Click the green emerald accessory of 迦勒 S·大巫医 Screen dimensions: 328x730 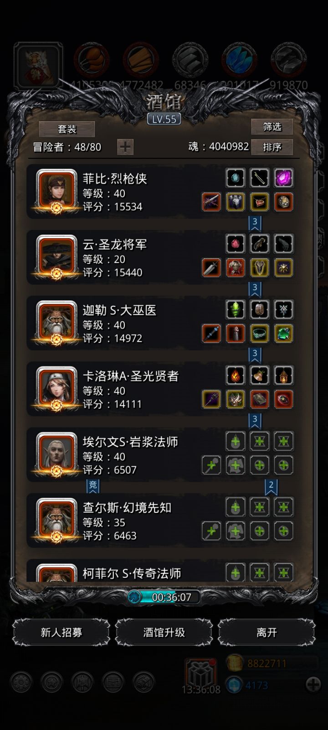coord(283,334)
